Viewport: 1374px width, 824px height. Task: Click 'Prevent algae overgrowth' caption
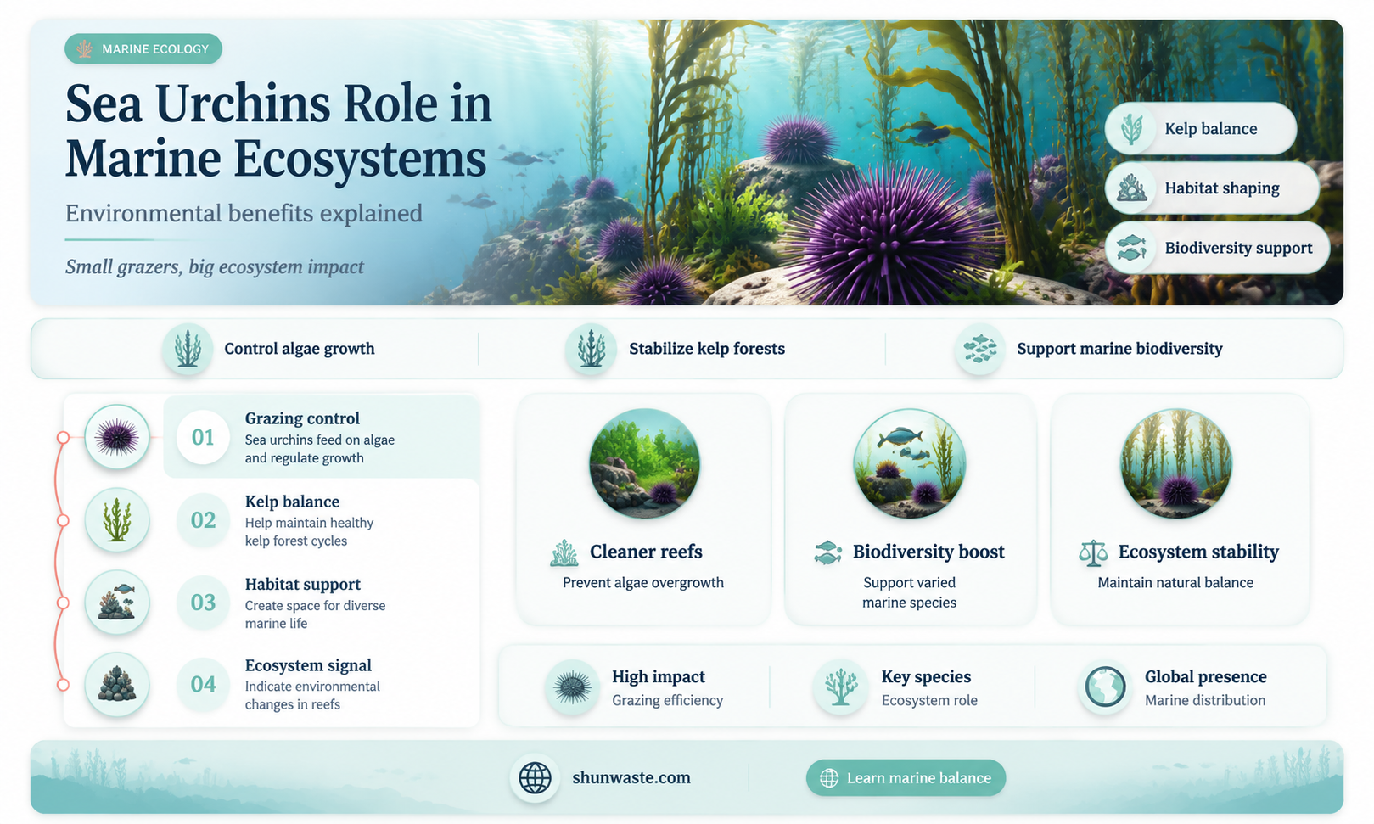pyautogui.click(x=643, y=583)
